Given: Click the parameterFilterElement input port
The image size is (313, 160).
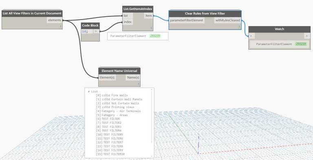Looking at the screenshot, I should [x=186, y=20].
